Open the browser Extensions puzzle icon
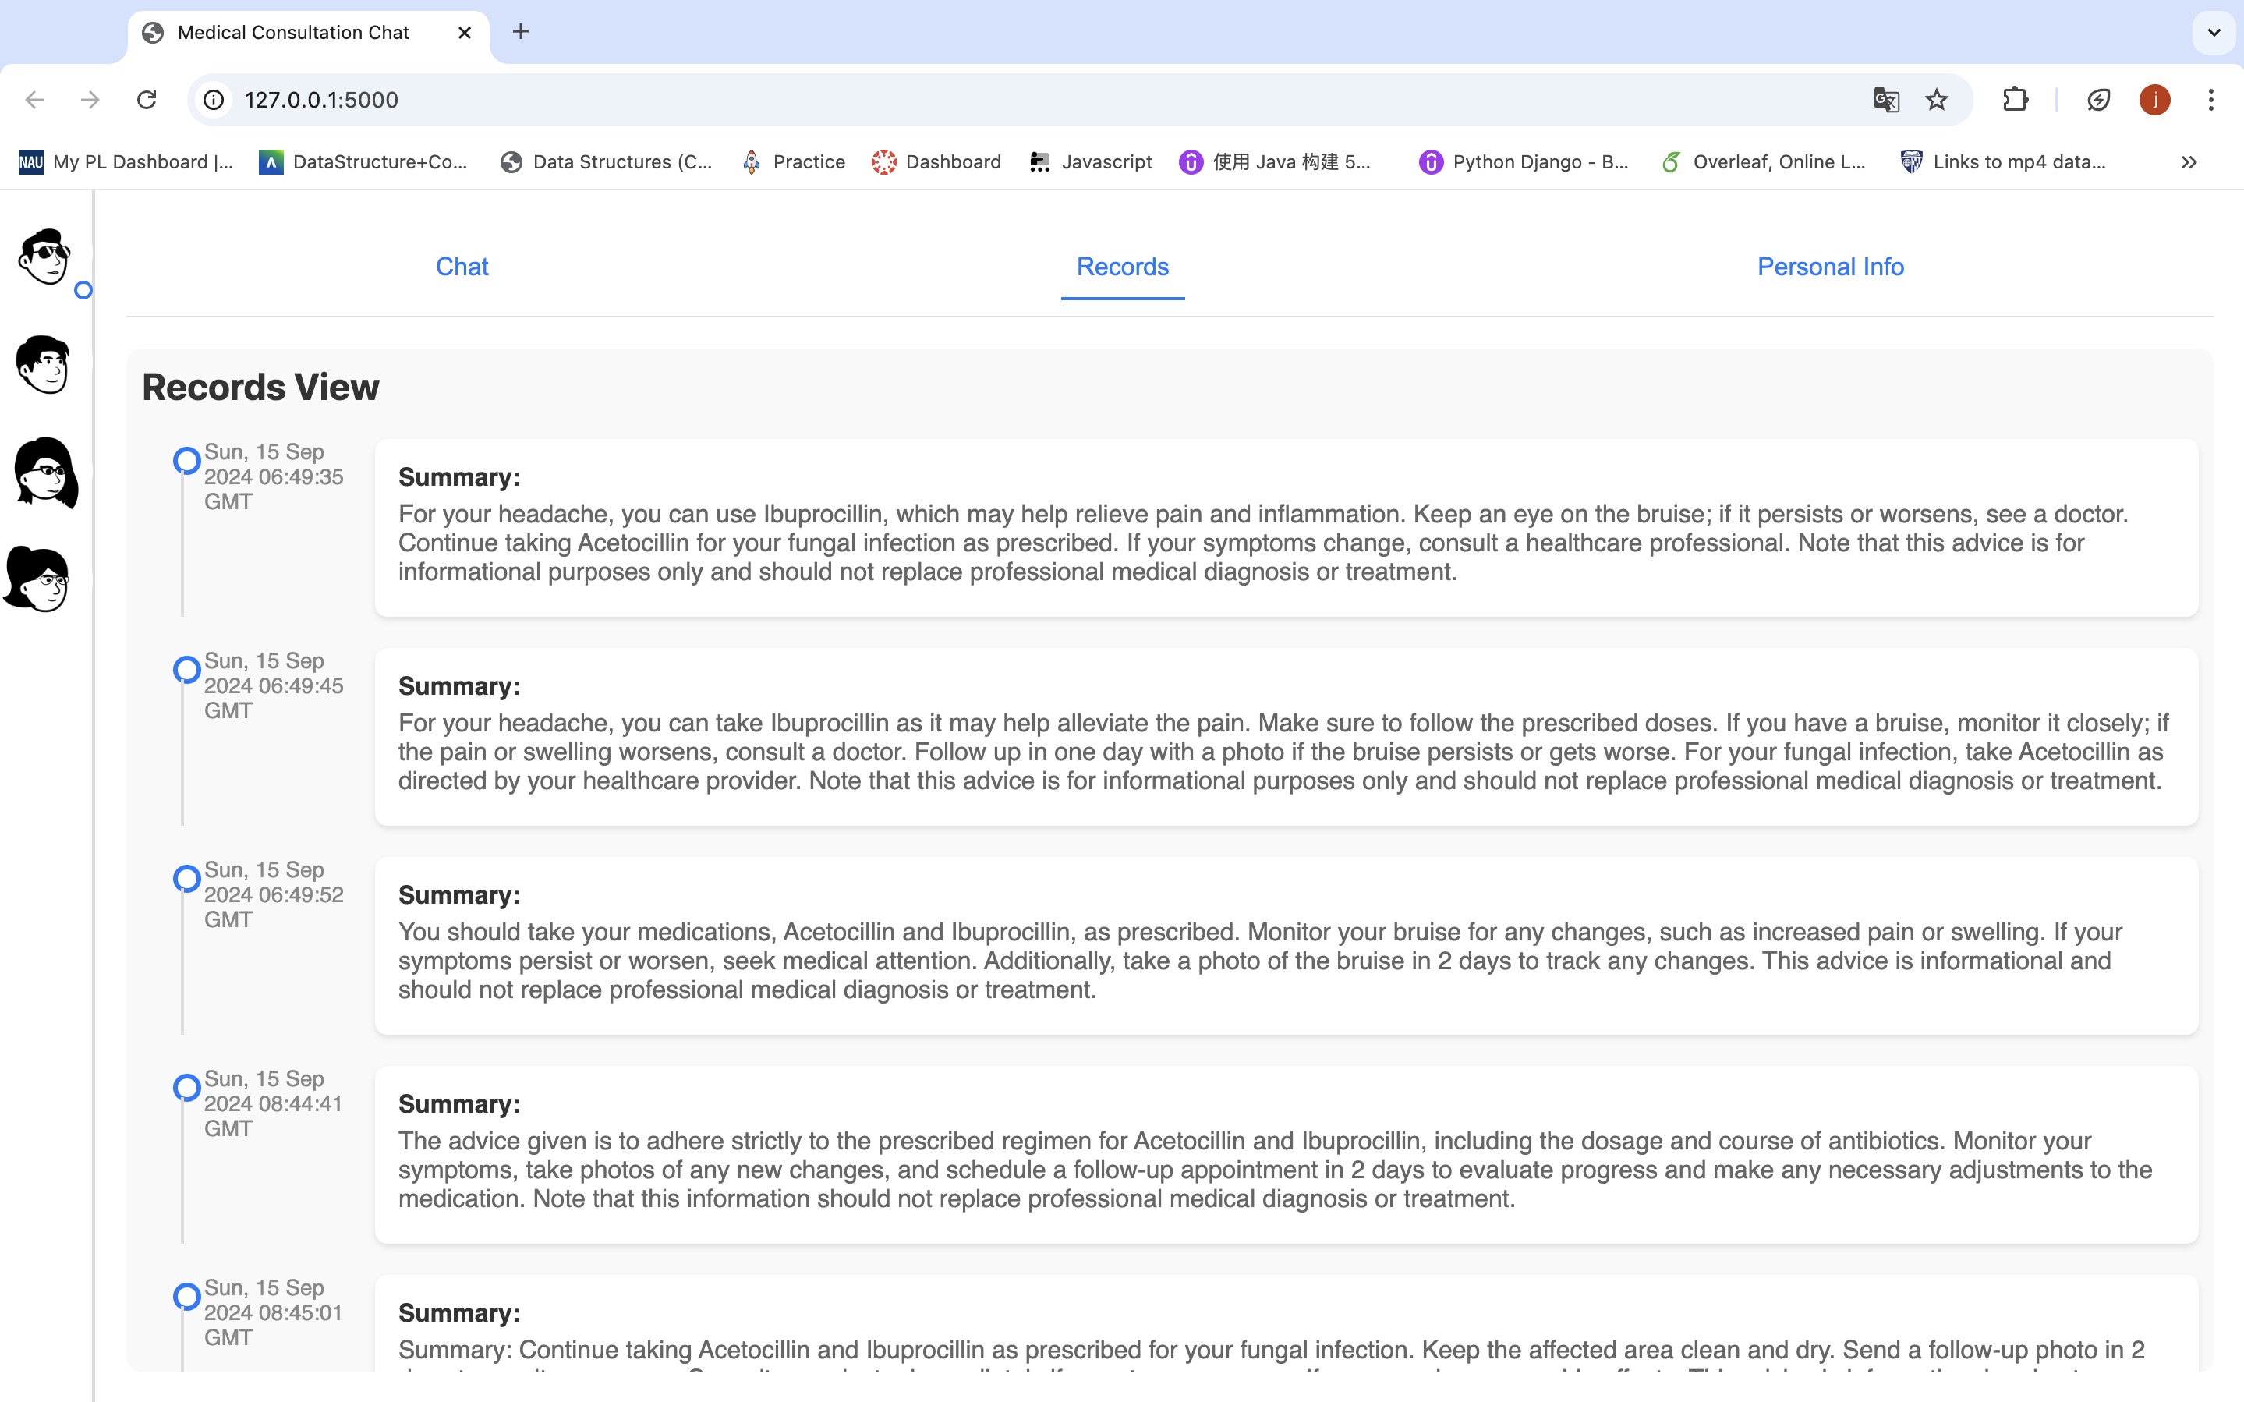Screen dimensions: 2244x1402 coord(2015,99)
